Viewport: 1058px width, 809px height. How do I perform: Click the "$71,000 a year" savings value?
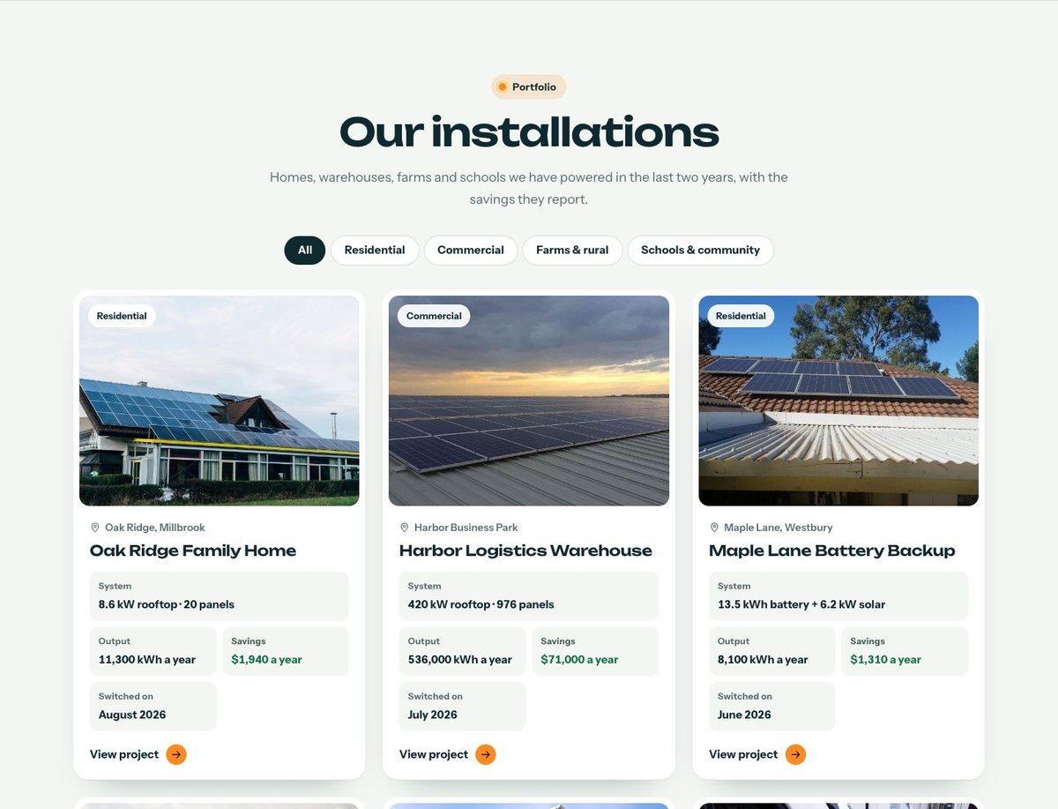click(x=579, y=659)
